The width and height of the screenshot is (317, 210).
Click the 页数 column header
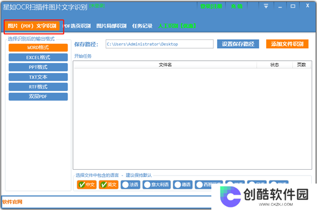click(x=301, y=65)
